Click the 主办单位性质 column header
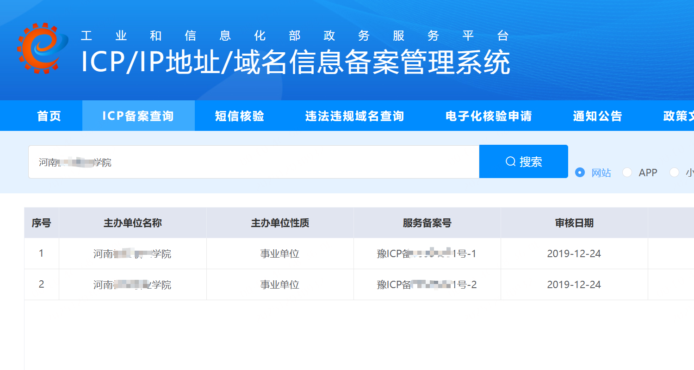The image size is (694, 370). 279,222
